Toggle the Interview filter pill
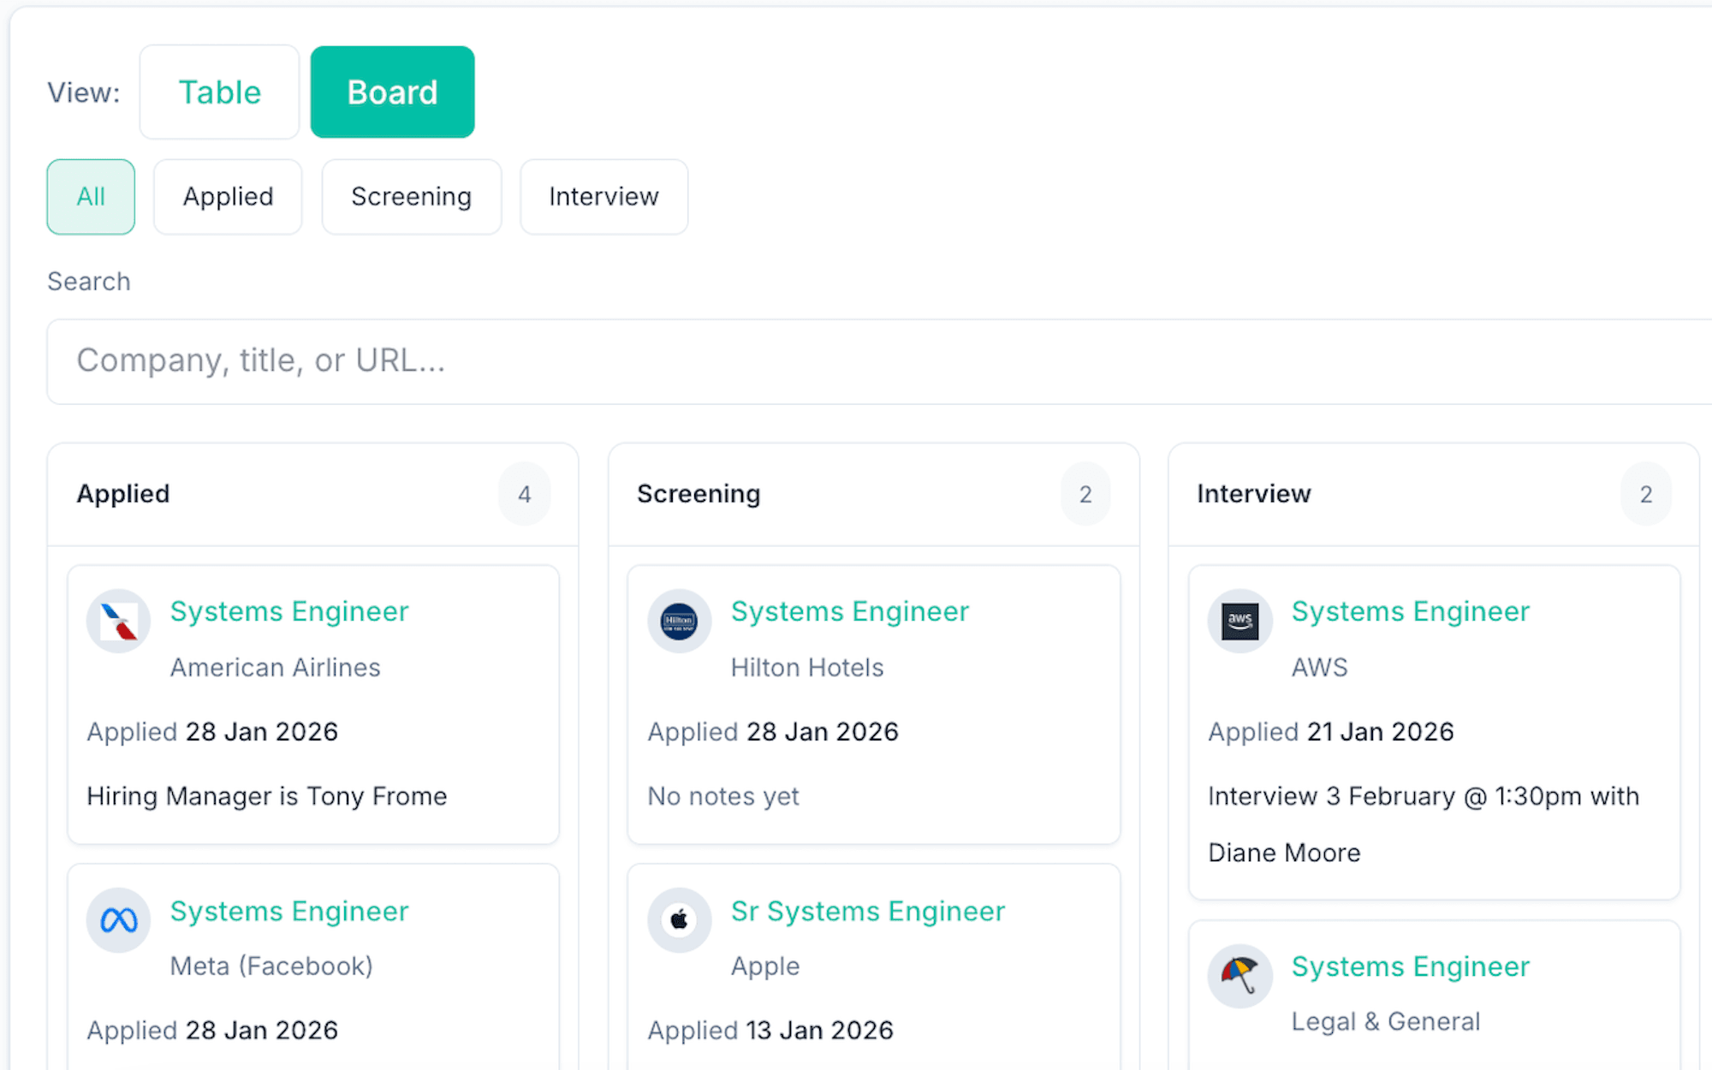This screenshot has width=1712, height=1070. point(603,197)
